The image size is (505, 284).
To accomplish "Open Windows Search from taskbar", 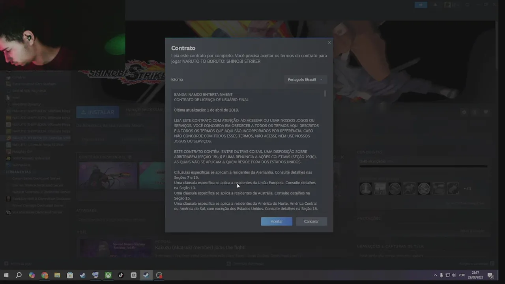I will [19, 275].
